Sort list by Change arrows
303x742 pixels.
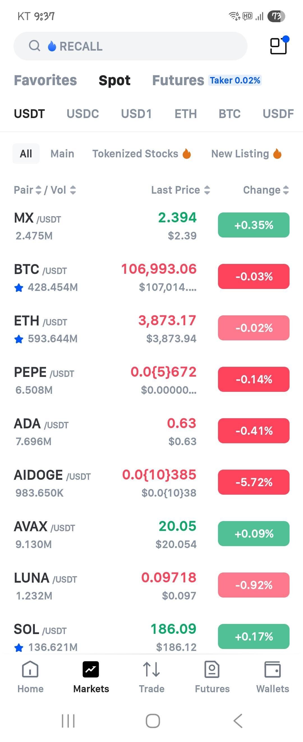(286, 190)
